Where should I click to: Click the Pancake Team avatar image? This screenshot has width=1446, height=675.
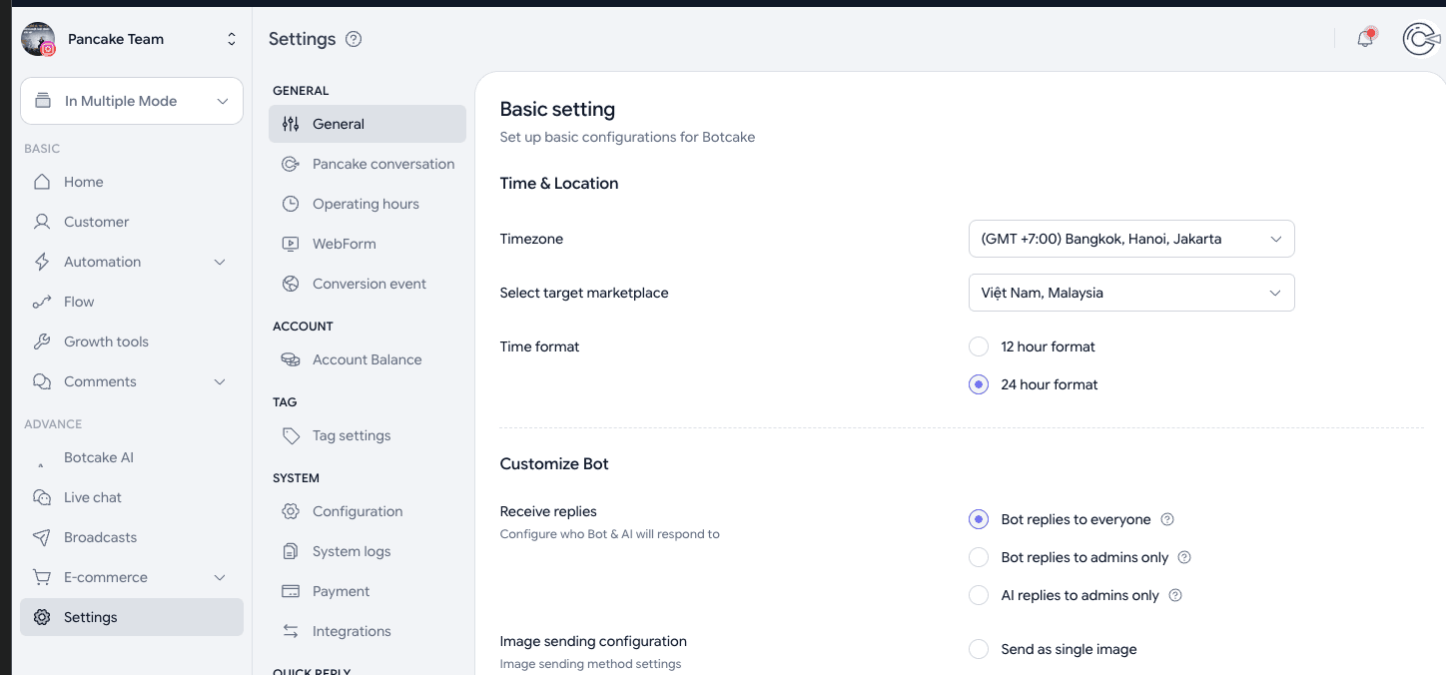[x=38, y=39]
